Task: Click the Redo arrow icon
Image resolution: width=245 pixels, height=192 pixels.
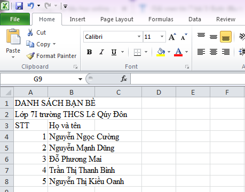Action: [x=48, y=6]
